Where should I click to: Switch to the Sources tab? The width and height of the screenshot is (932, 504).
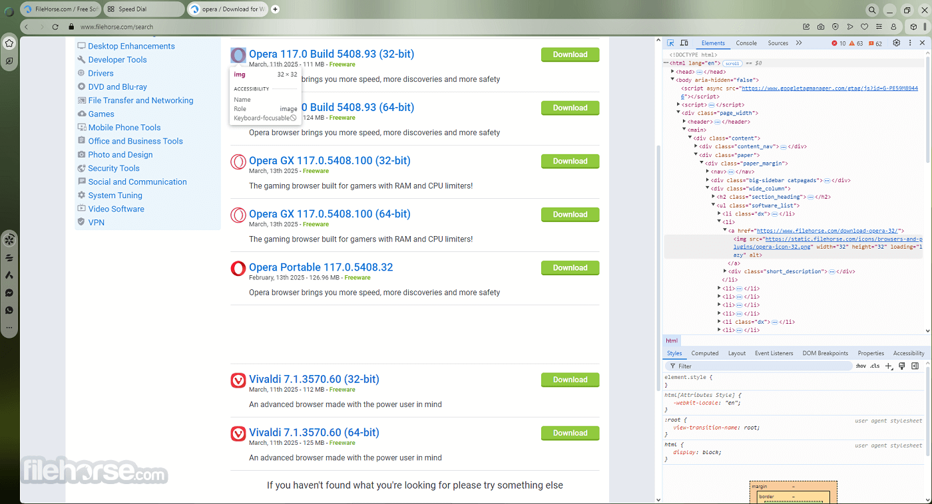pyautogui.click(x=778, y=43)
